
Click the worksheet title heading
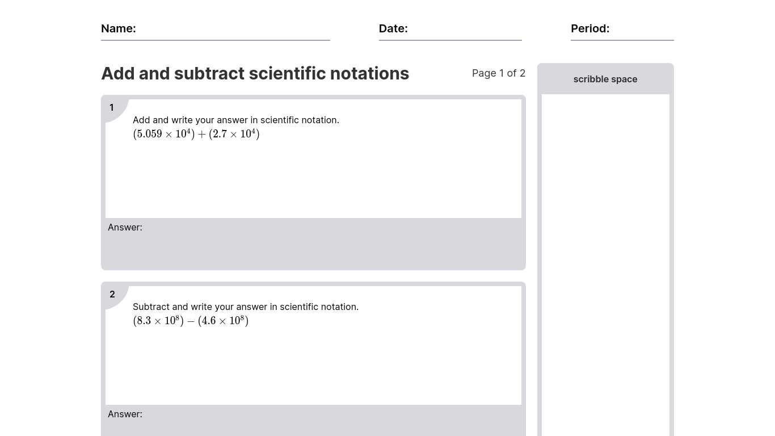(255, 74)
